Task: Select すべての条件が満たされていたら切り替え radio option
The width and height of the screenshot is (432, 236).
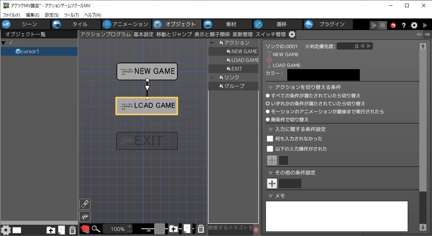Action: [268, 96]
